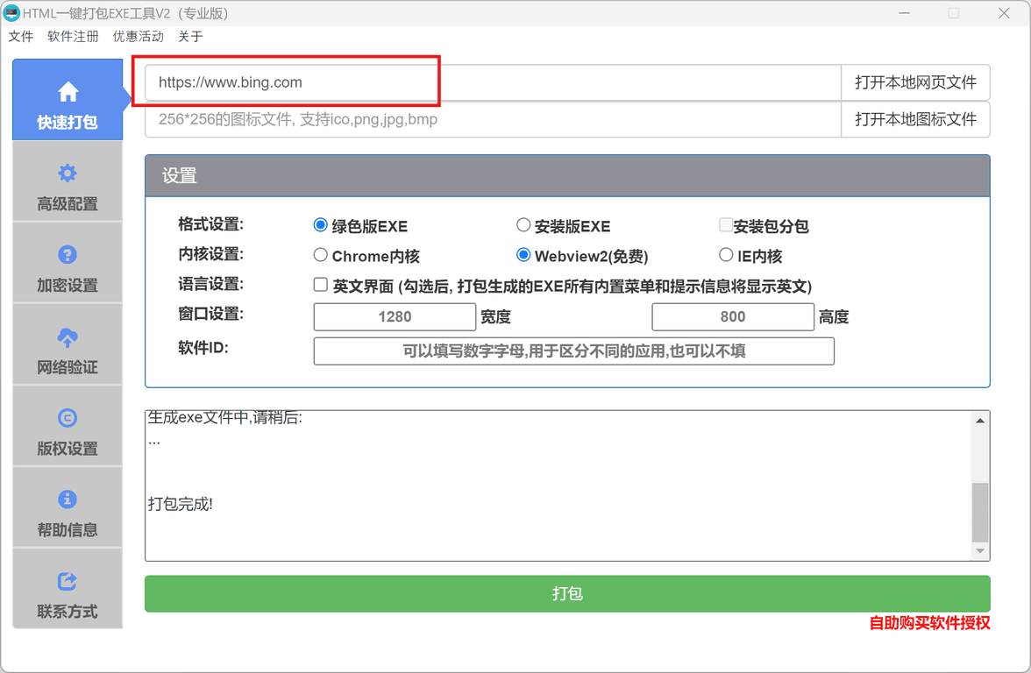Click the 联系方式 share icon

68,581
